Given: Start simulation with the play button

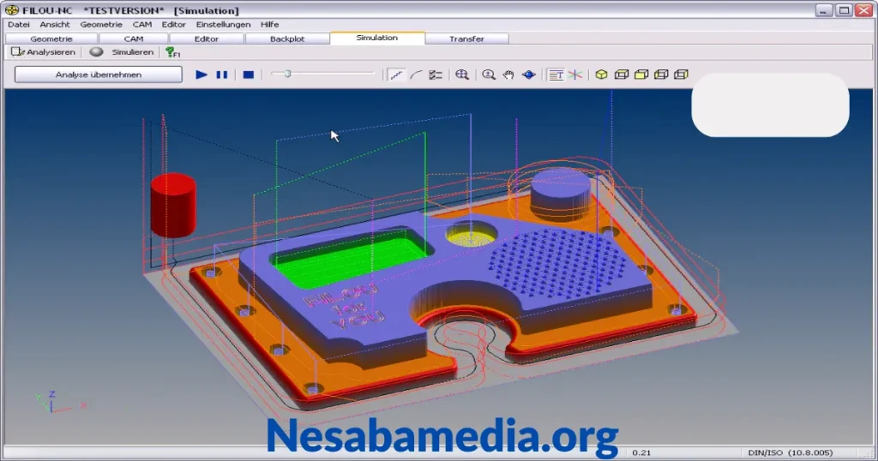Looking at the screenshot, I should (201, 75).
